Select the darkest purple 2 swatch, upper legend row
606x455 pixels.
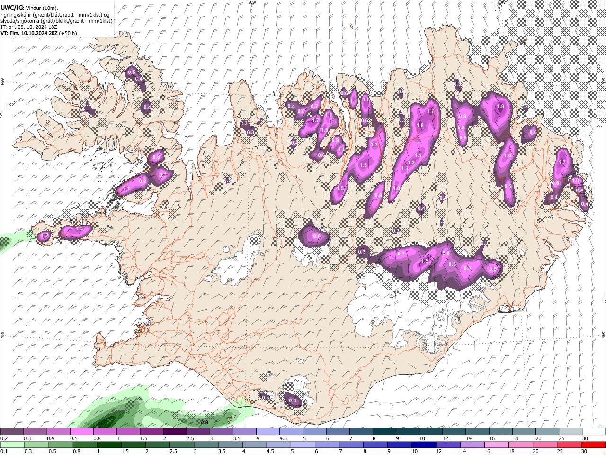[x=174, y=432]
